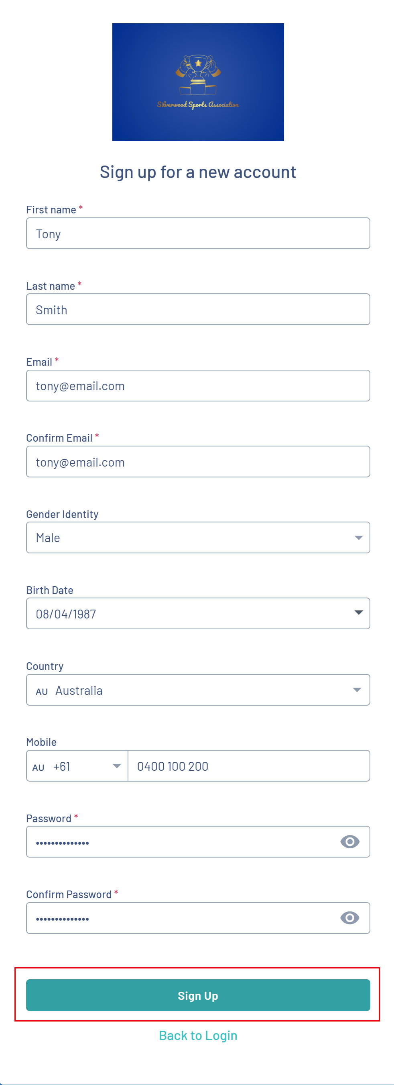Focus the Last name field containing Smith

[198, 309]
